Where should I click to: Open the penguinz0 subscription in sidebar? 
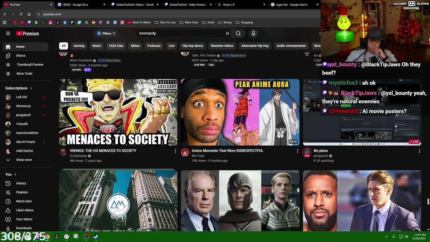[x=26, y=115]
